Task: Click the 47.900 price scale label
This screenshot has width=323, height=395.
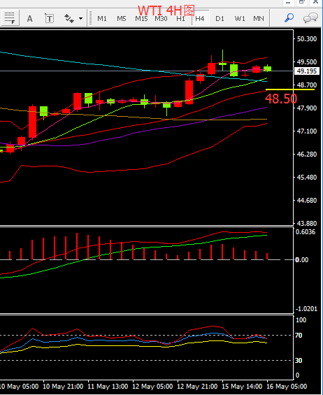Action: [307, 108]
